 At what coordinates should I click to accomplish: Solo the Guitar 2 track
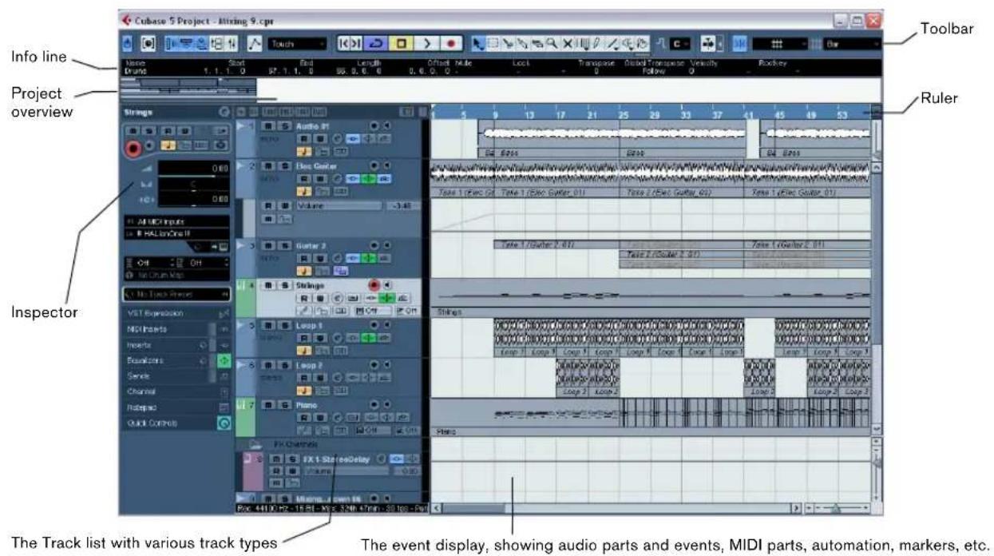(283, 245)
